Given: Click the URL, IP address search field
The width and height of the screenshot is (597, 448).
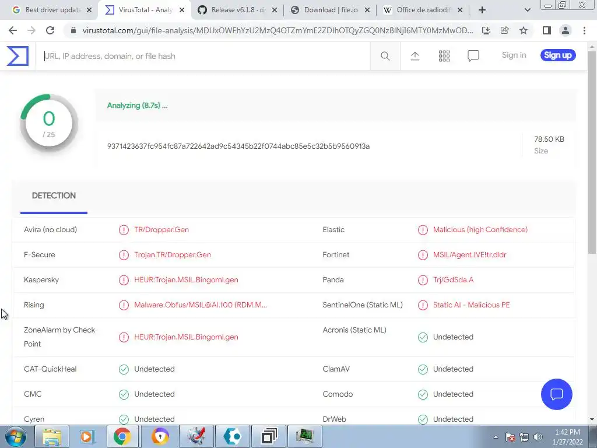Looking at the screenshot, I should point(202,56).
